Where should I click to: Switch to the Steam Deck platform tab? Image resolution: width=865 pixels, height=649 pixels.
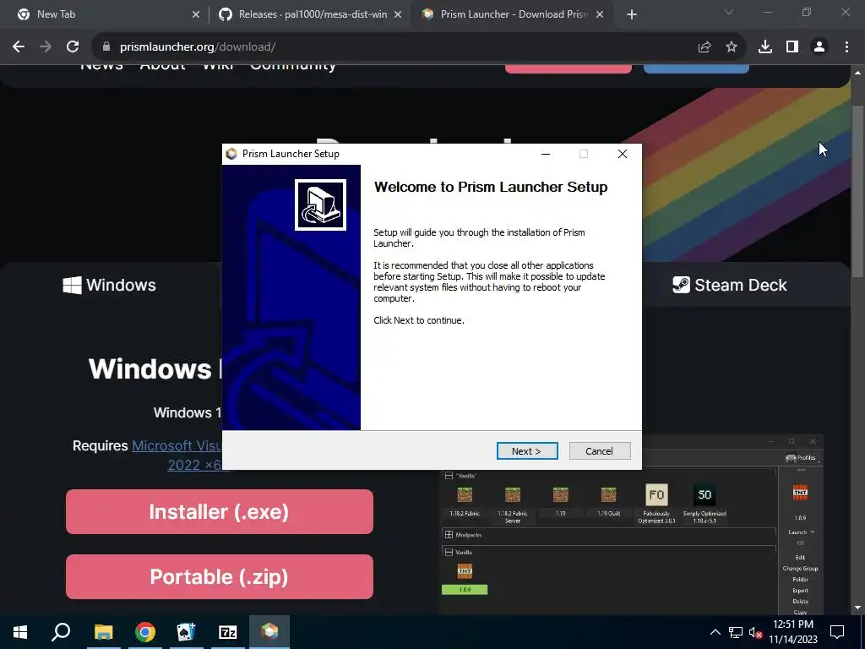729,286
